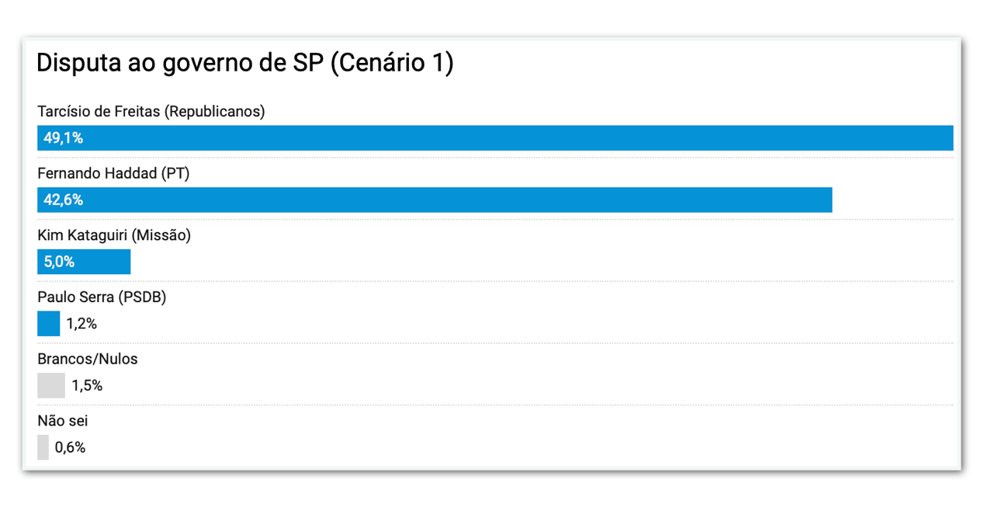Click the 49,1% value label
Image resolution: width=998 pixels, height=511 pixels.
coord(63,138)
